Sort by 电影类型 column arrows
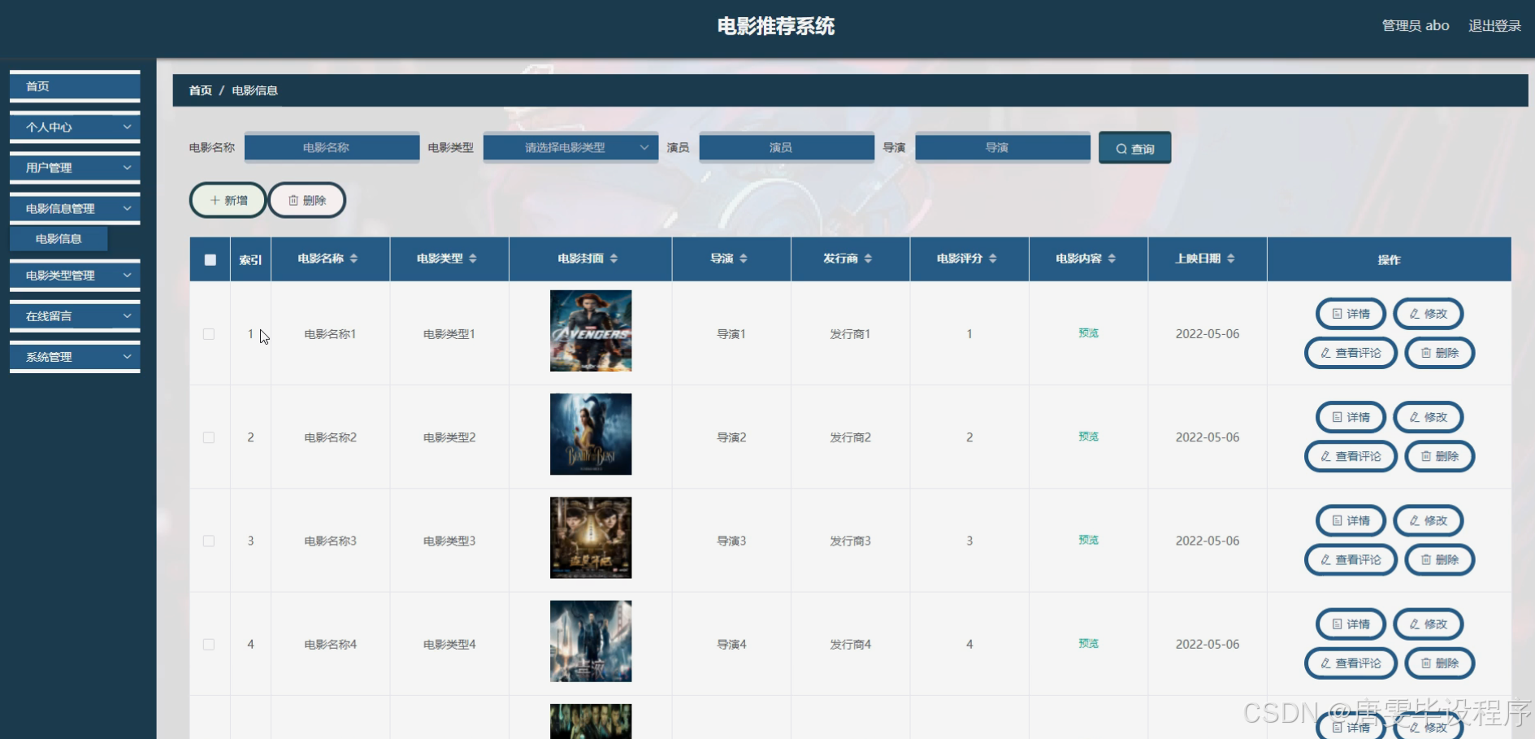 click(x=473, y=259)
